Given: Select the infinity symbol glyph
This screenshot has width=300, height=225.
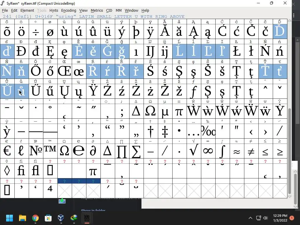Looking at the screenshot, I should tap(208, 151).
